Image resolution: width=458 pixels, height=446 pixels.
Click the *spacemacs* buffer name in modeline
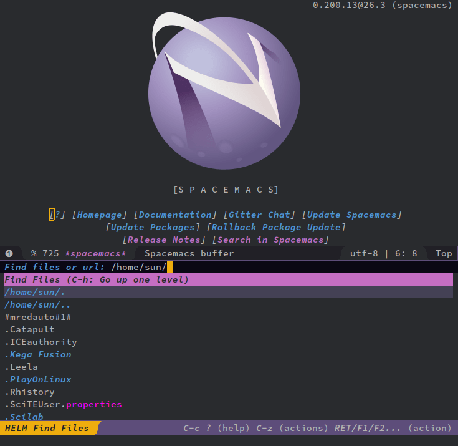(x=95, y=253)
